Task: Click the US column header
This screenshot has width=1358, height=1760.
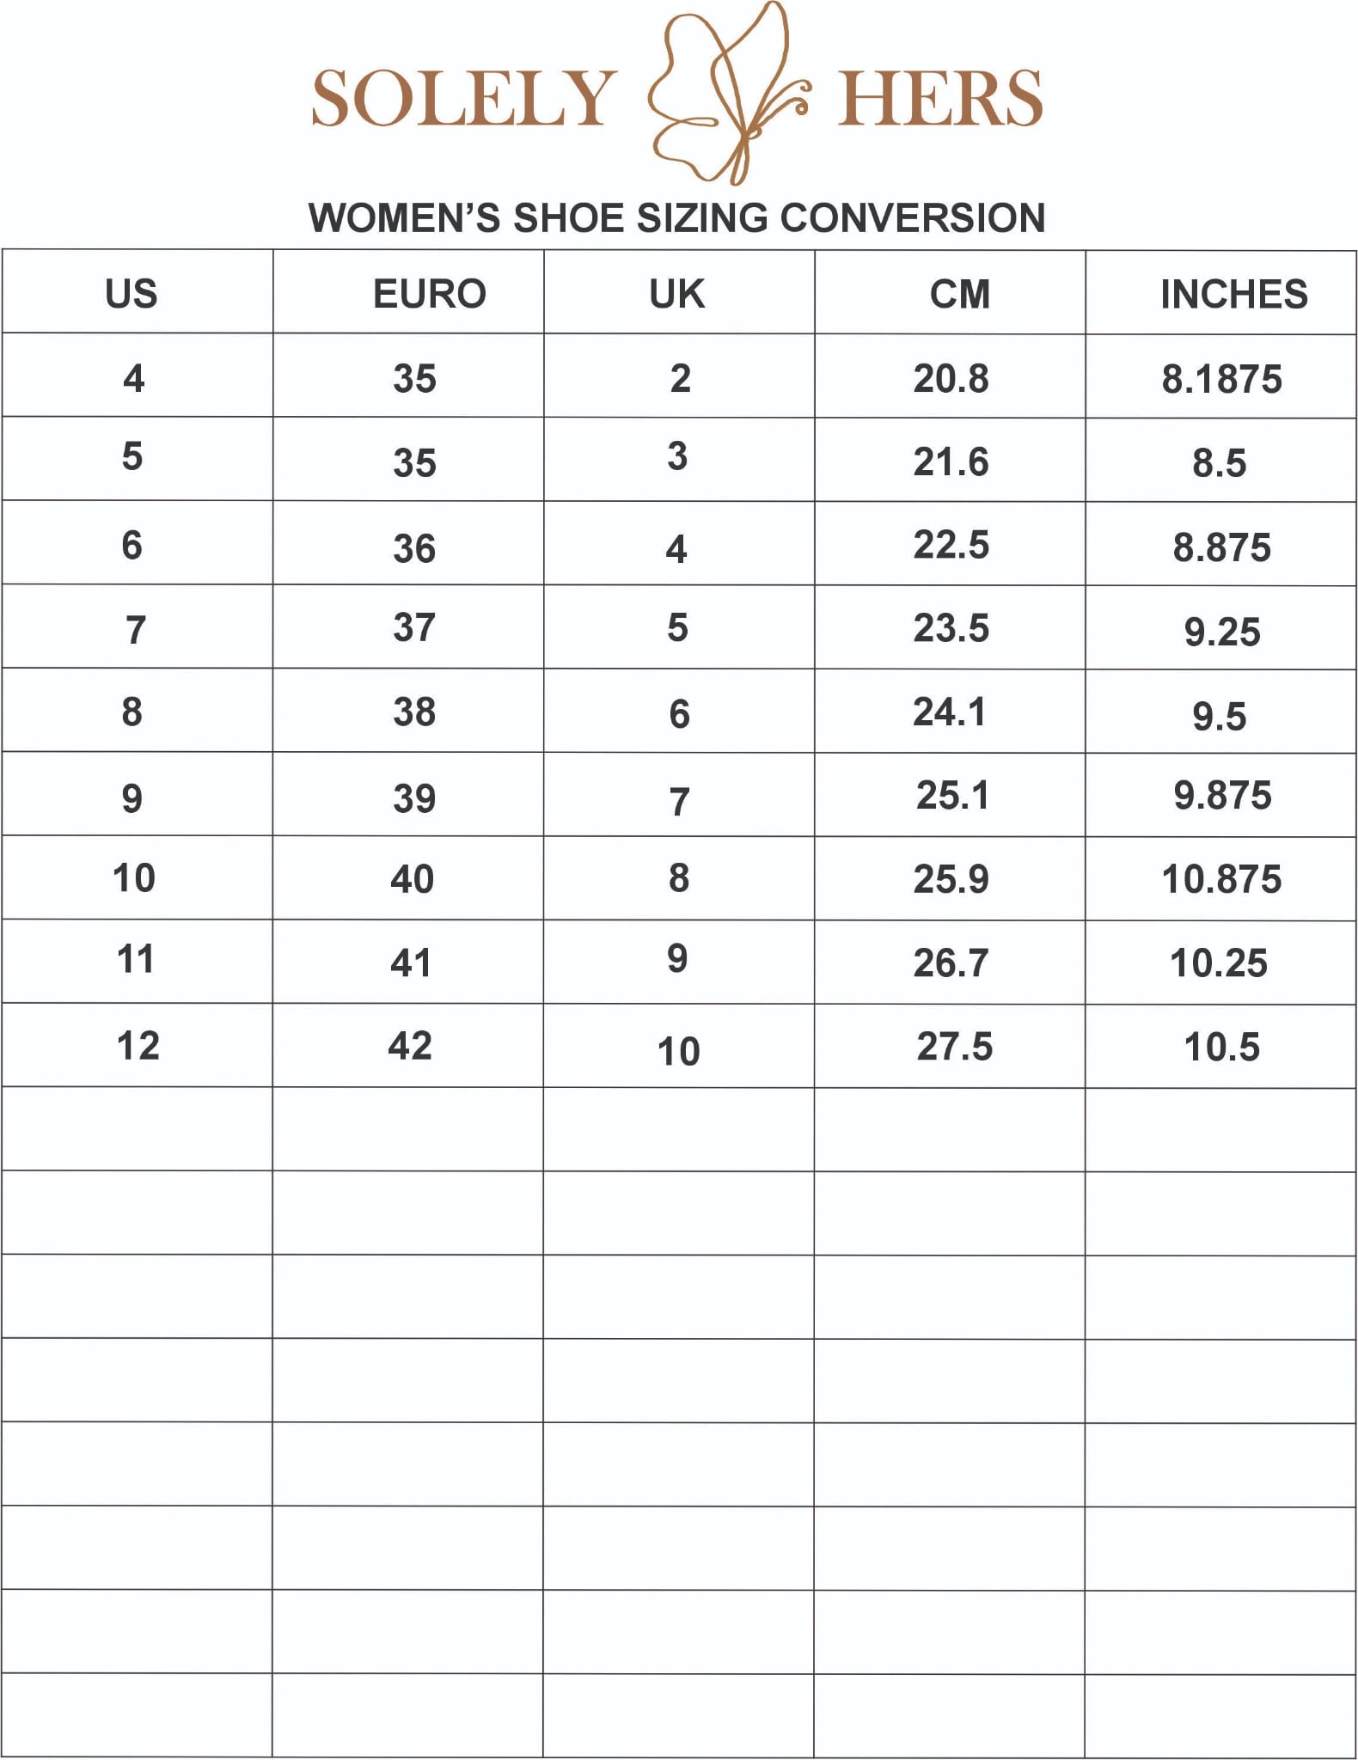Action: 132,294
